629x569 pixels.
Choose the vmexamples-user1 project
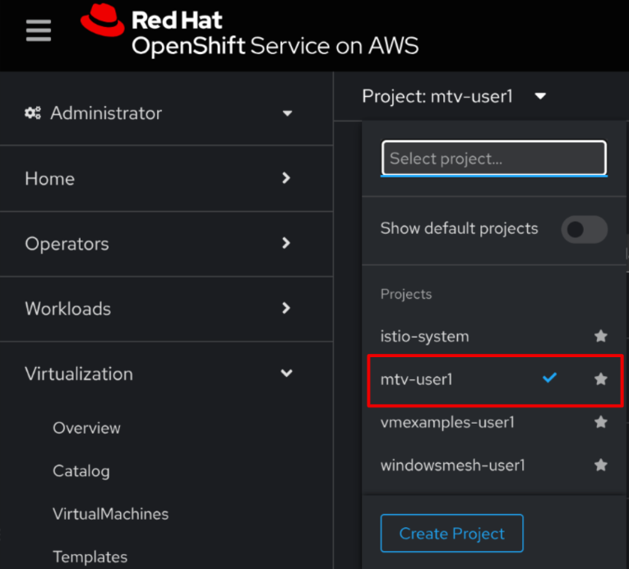[447, 422]
